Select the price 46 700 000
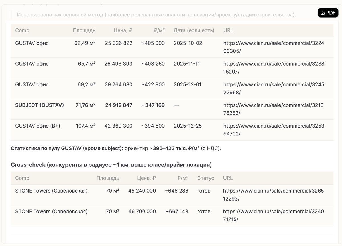 (142, 212)
